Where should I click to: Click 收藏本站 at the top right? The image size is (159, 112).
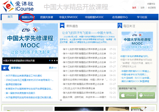pyautogui.click(x=151, y=4)
